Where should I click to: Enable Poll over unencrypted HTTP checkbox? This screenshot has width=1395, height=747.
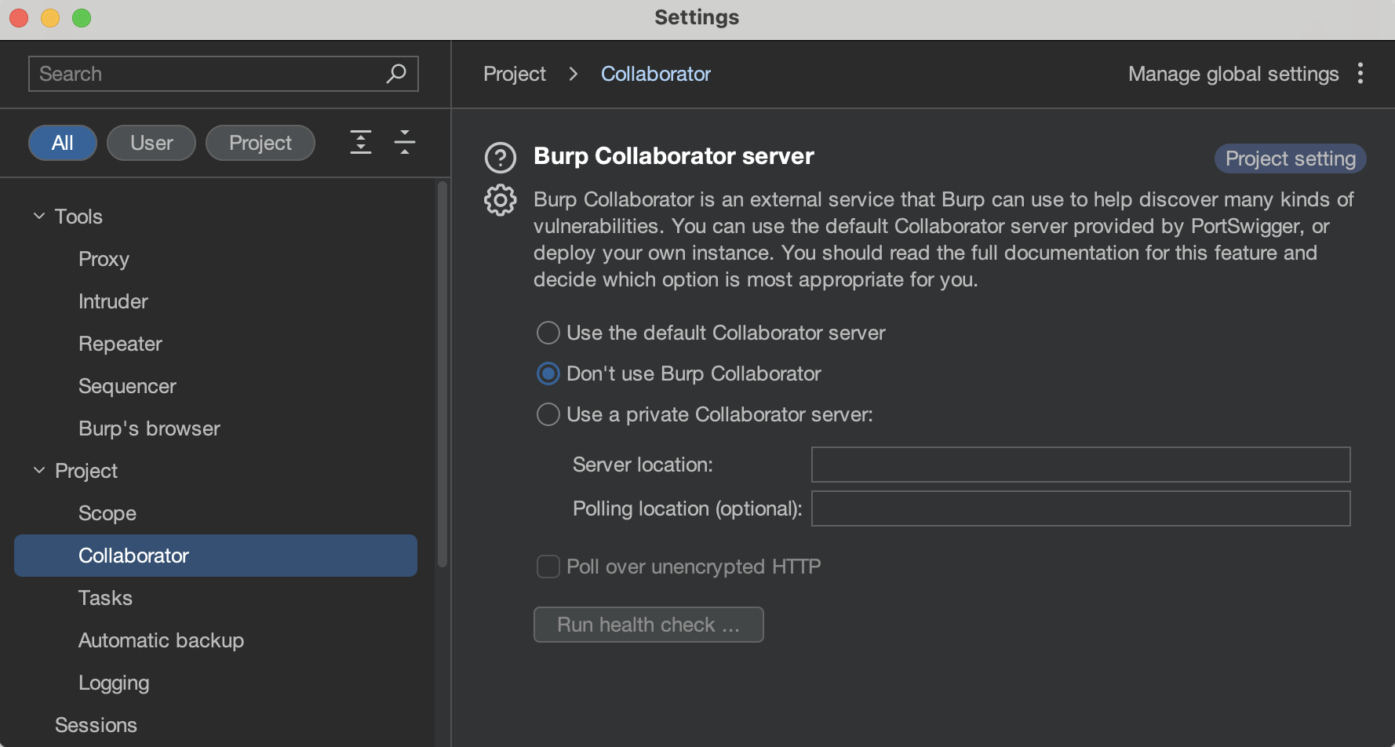coord(548,567)
